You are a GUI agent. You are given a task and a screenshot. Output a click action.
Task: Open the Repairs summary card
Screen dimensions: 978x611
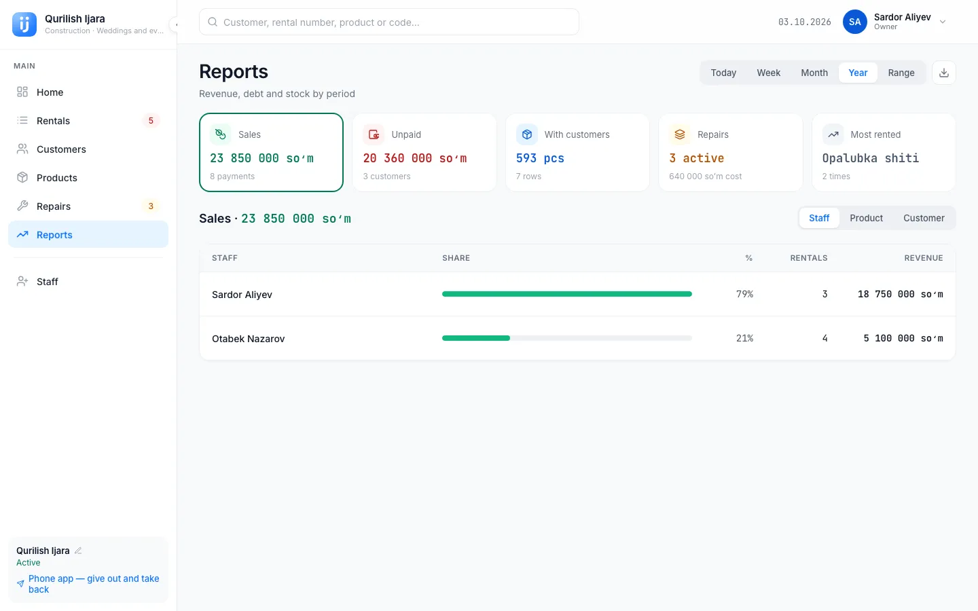click(x=731, y=153)
